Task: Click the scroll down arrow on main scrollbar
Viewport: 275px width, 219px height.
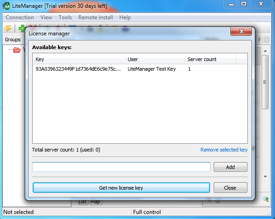Action: click(265, 177)
